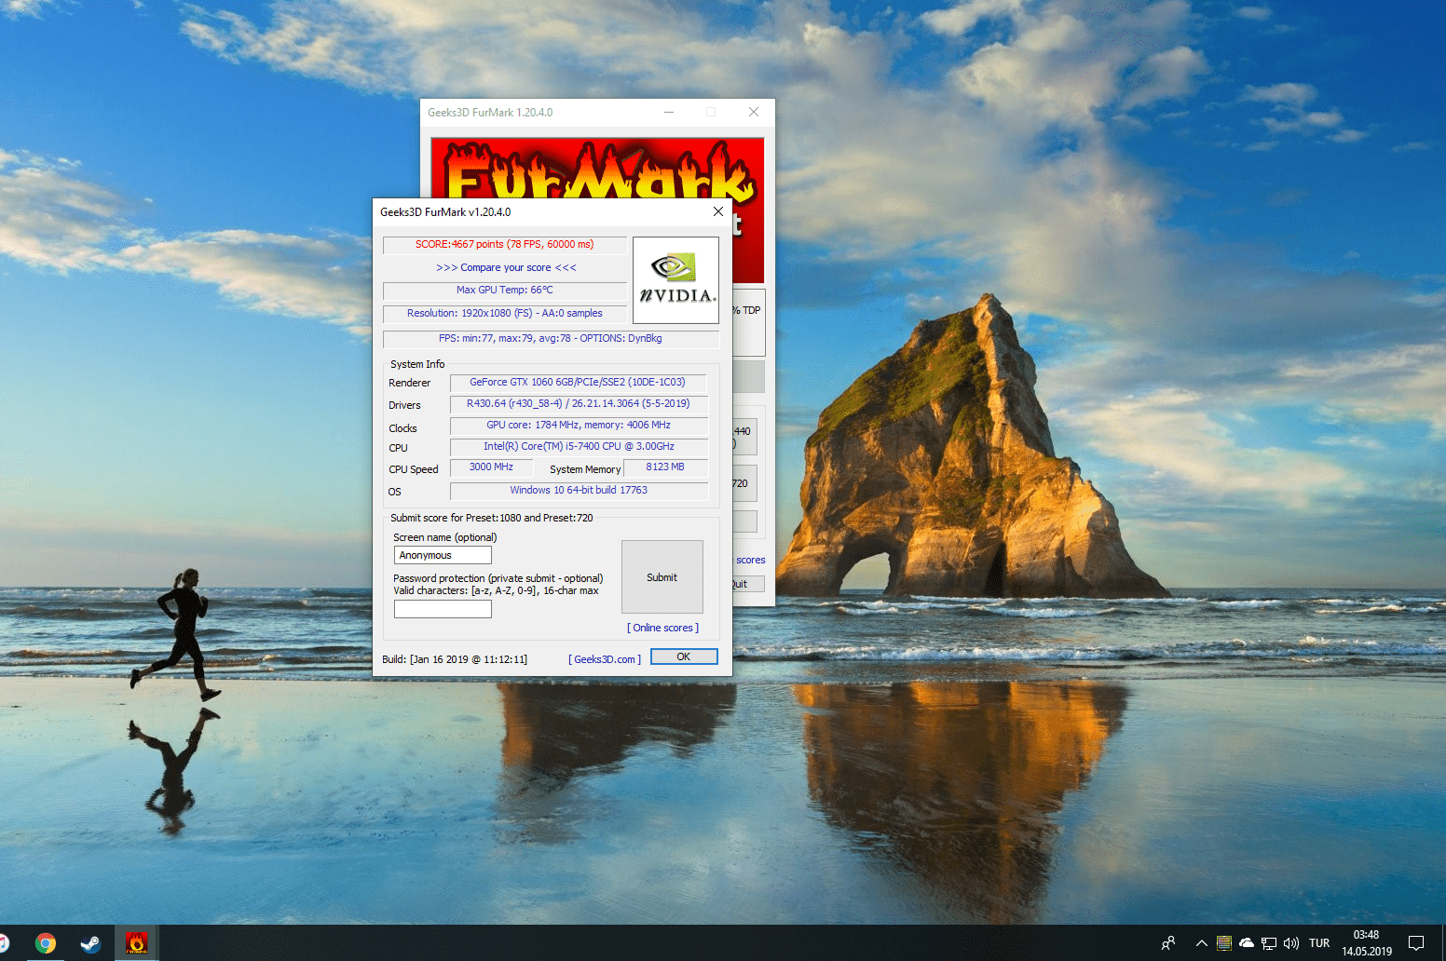The height and width of the screenshot is (961, 1446).
Task: Open Google Chrome from the taskbar
Action: click(45, 943)
